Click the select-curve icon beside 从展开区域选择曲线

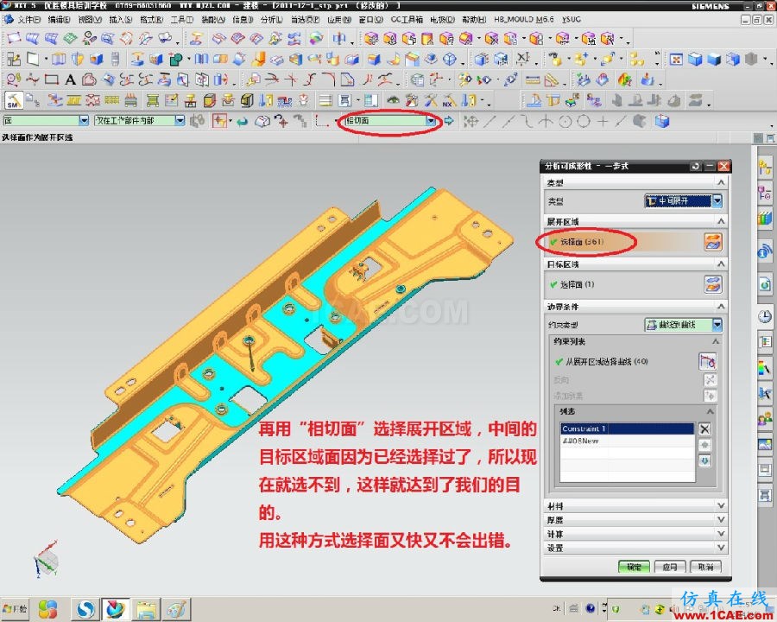[x=707, y=362]
